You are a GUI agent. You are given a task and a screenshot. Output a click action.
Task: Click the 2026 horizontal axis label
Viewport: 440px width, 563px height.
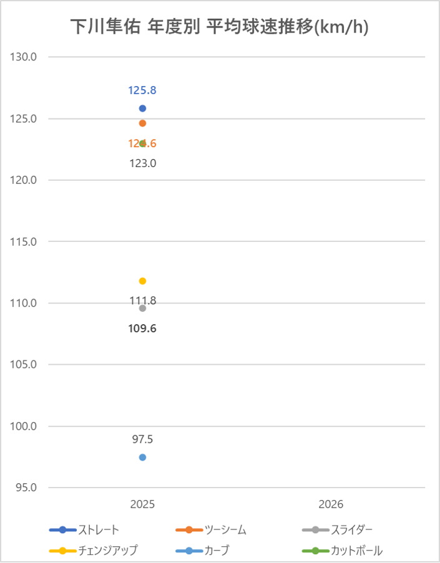point(331,504)
